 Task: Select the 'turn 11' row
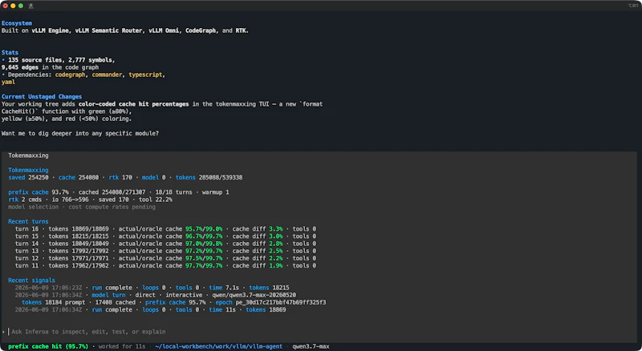tap(165, 266)
